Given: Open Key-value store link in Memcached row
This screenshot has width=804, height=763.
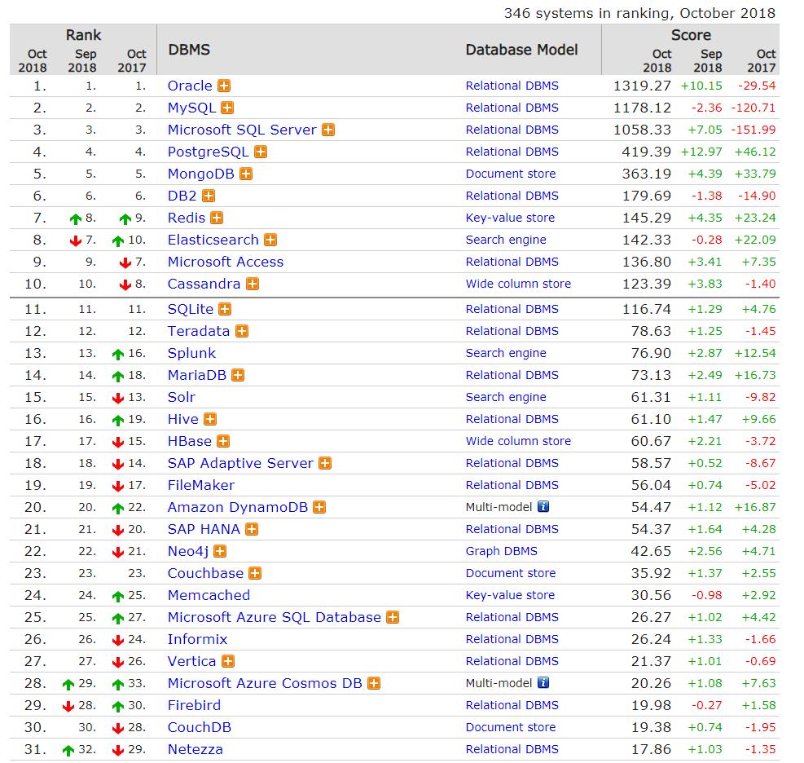Looking at the screenshot, I should [x=510, y=595].
